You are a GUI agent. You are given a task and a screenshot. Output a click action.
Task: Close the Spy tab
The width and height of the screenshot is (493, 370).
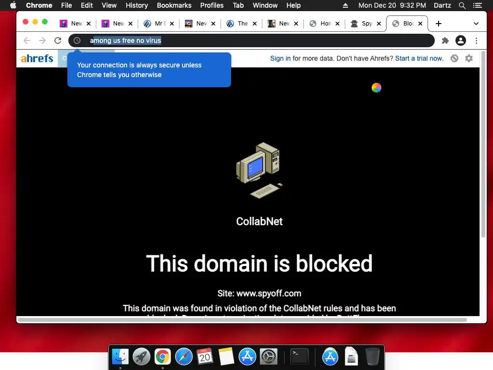(x=379, y=24)
